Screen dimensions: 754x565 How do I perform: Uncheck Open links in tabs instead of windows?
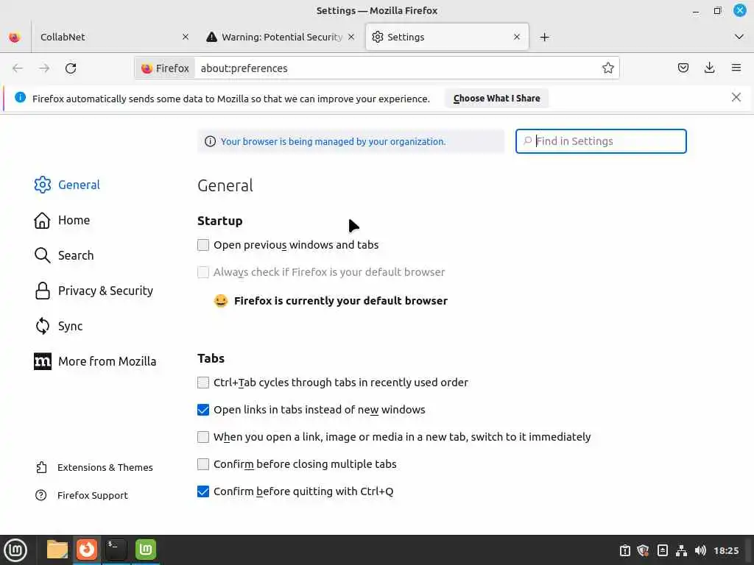click(x=203, y=410)
